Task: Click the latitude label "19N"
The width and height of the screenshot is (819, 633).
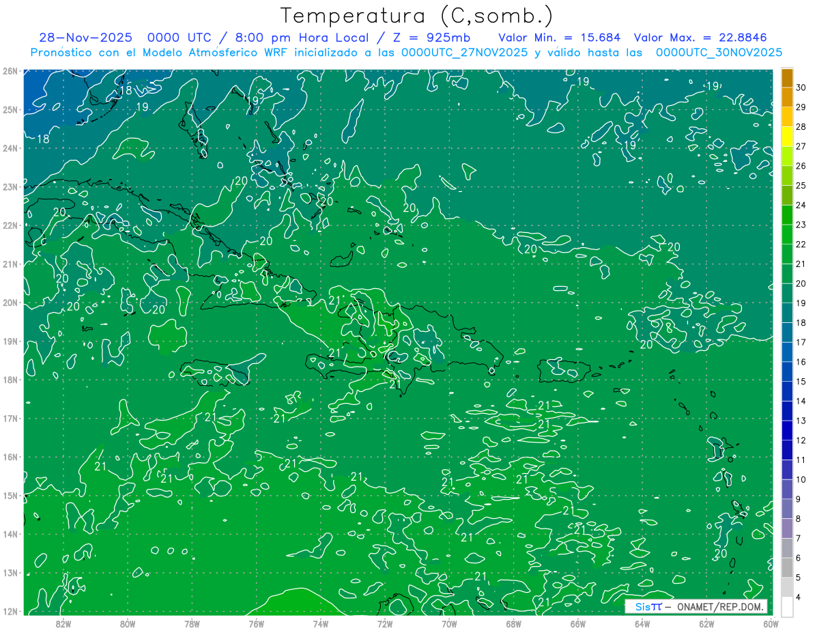Action: click(x=10, y=341)
